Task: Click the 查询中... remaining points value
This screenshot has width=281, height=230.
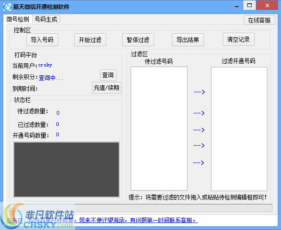Action: pos(51,78)
